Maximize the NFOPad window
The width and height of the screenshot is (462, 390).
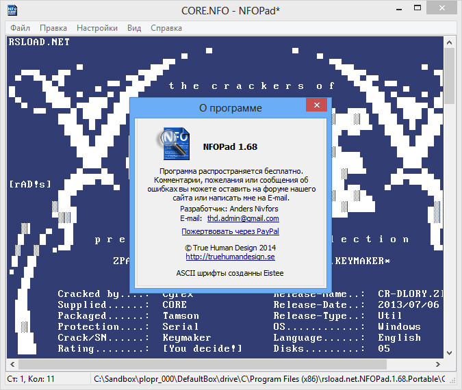418,8
